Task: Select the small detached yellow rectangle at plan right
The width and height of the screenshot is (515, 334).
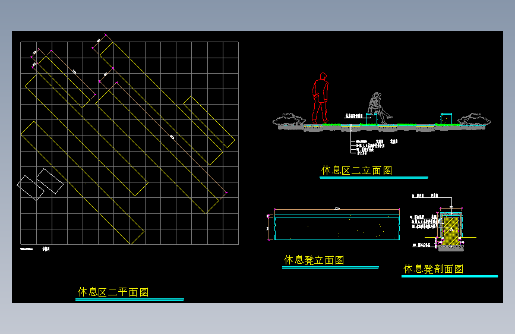Action: pyautogui.click(x=209, y=122)
